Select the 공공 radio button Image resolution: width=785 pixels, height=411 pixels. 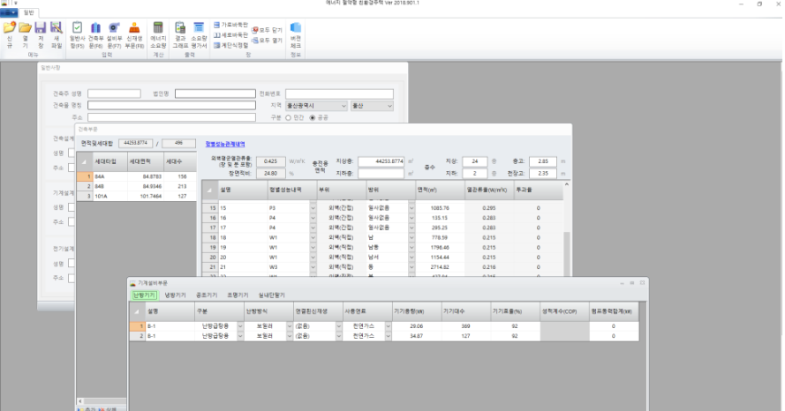pyautogui.click(x=313, y=116)
